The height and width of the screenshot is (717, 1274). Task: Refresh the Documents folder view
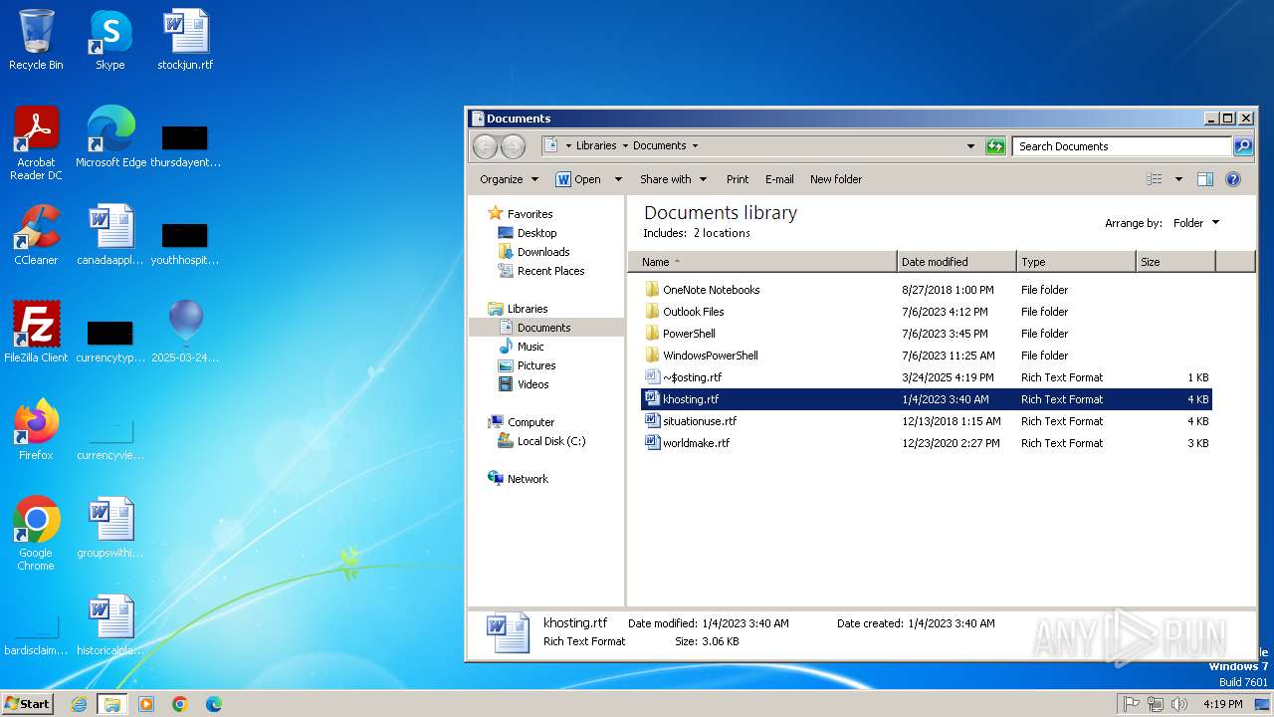point(995,146)
